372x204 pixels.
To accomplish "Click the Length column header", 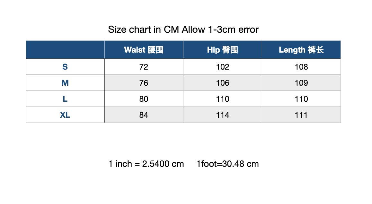I will (301, 50).
